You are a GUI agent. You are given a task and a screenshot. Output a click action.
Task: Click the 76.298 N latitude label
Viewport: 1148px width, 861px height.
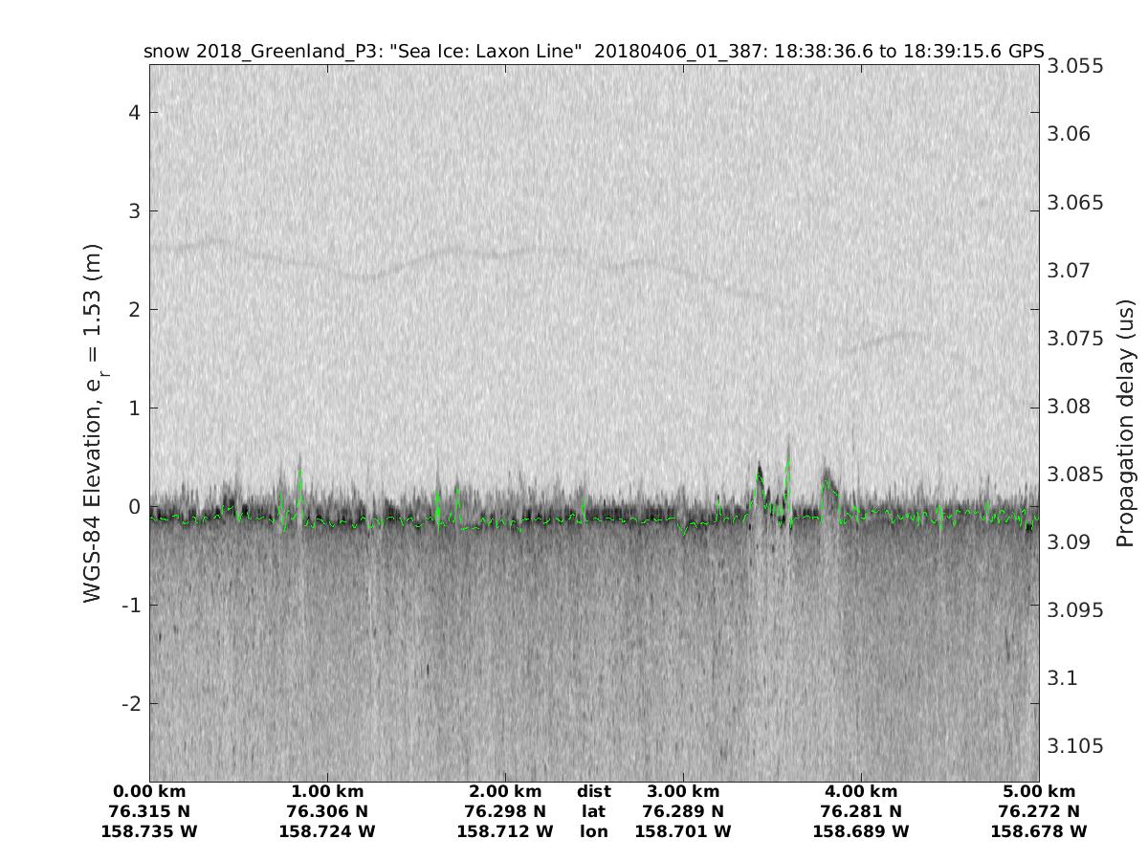coord(505,811)
